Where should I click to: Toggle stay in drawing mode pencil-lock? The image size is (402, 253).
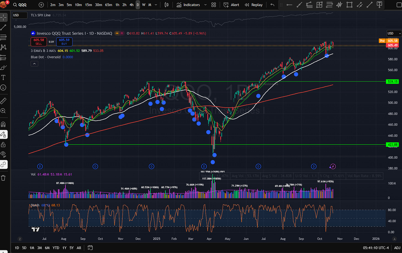[x=4, y=134]
